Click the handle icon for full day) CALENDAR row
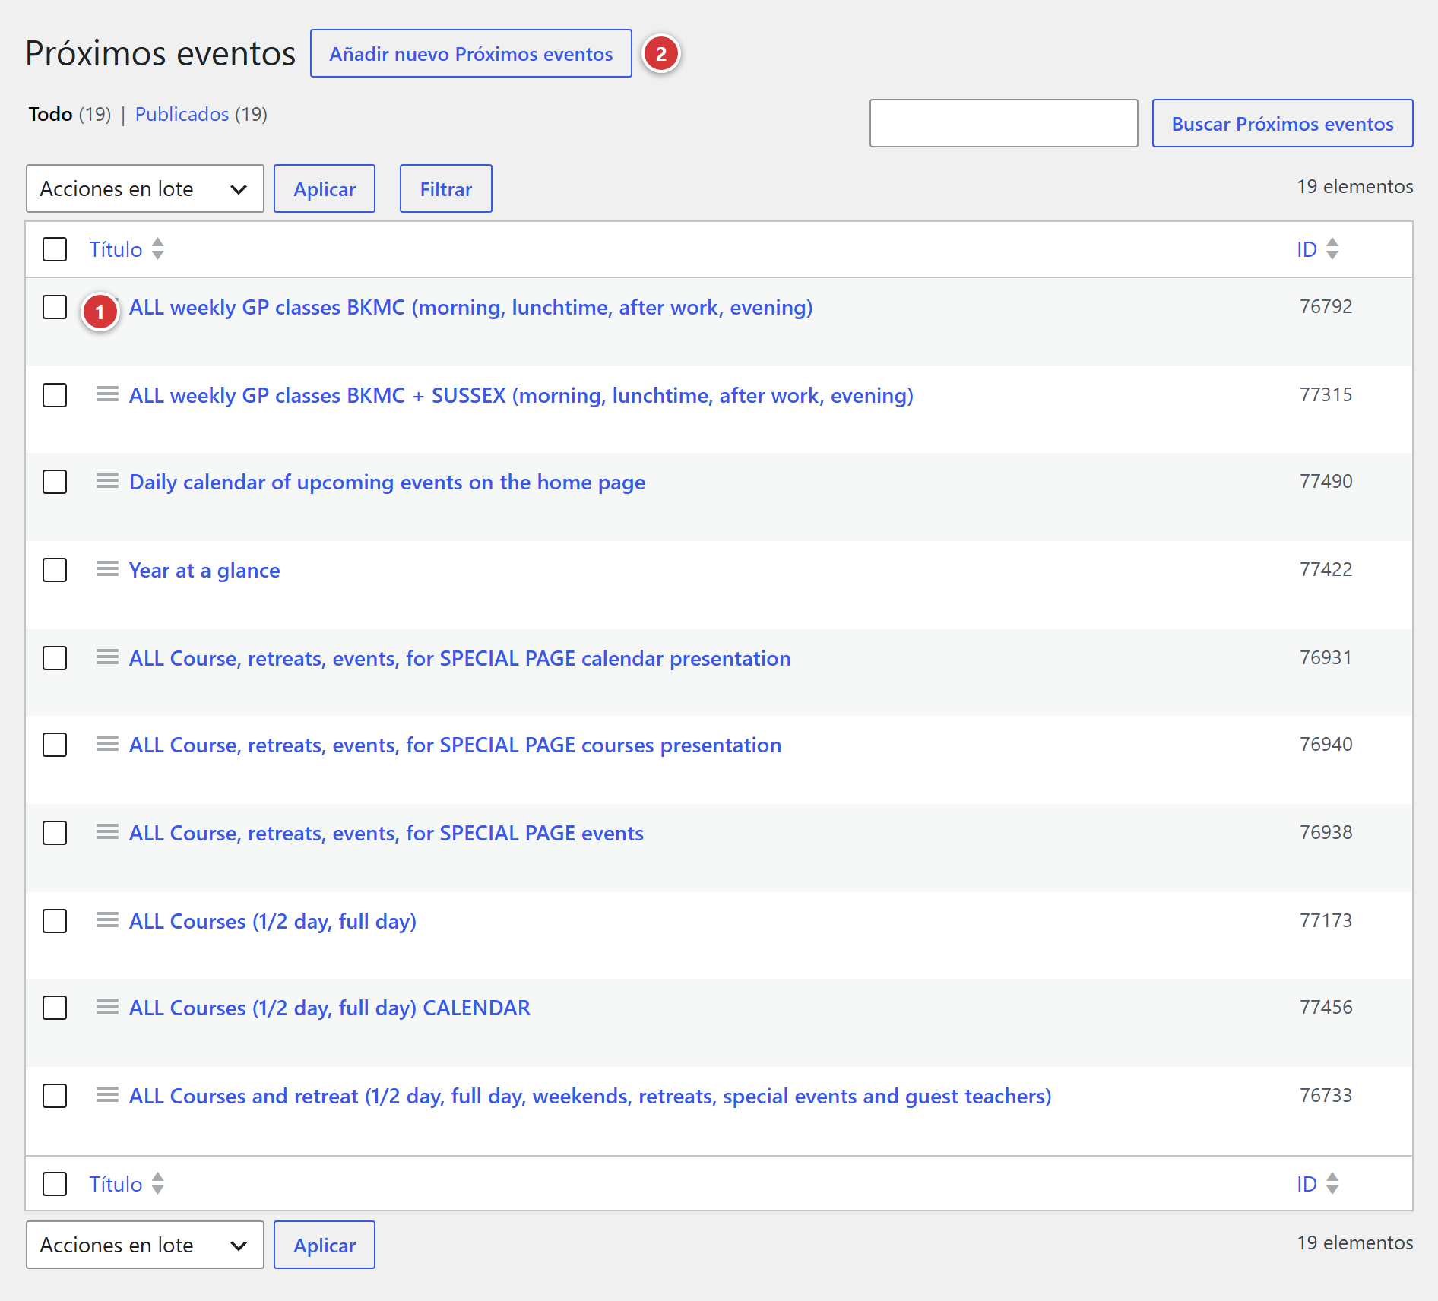The width and height of the screenshot is (1438, 1301). pos(107,1007)
